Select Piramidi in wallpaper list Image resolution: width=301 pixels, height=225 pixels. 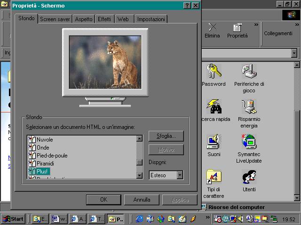45,164
